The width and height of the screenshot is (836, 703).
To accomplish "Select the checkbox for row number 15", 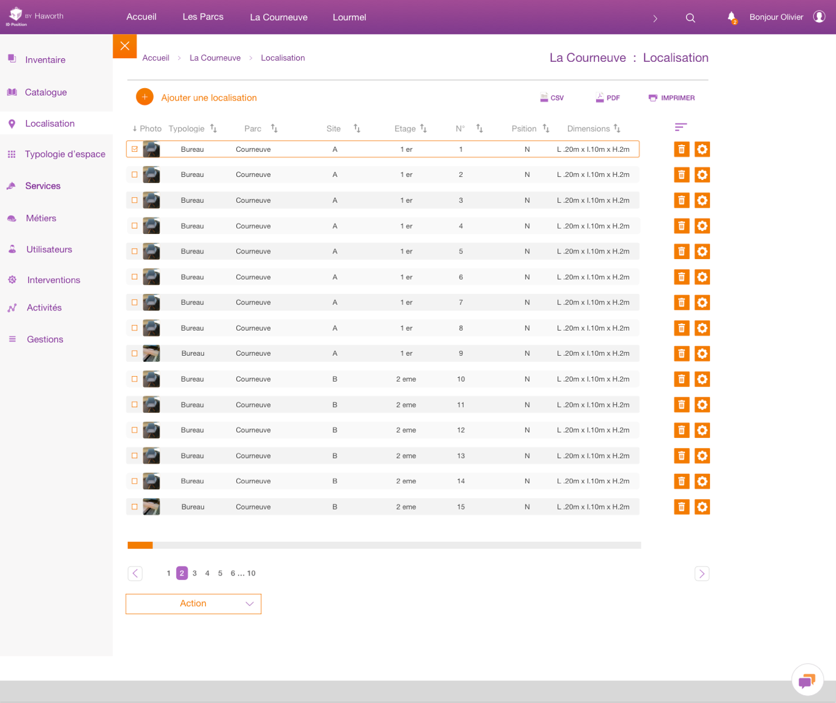I will tap(135, 507).
